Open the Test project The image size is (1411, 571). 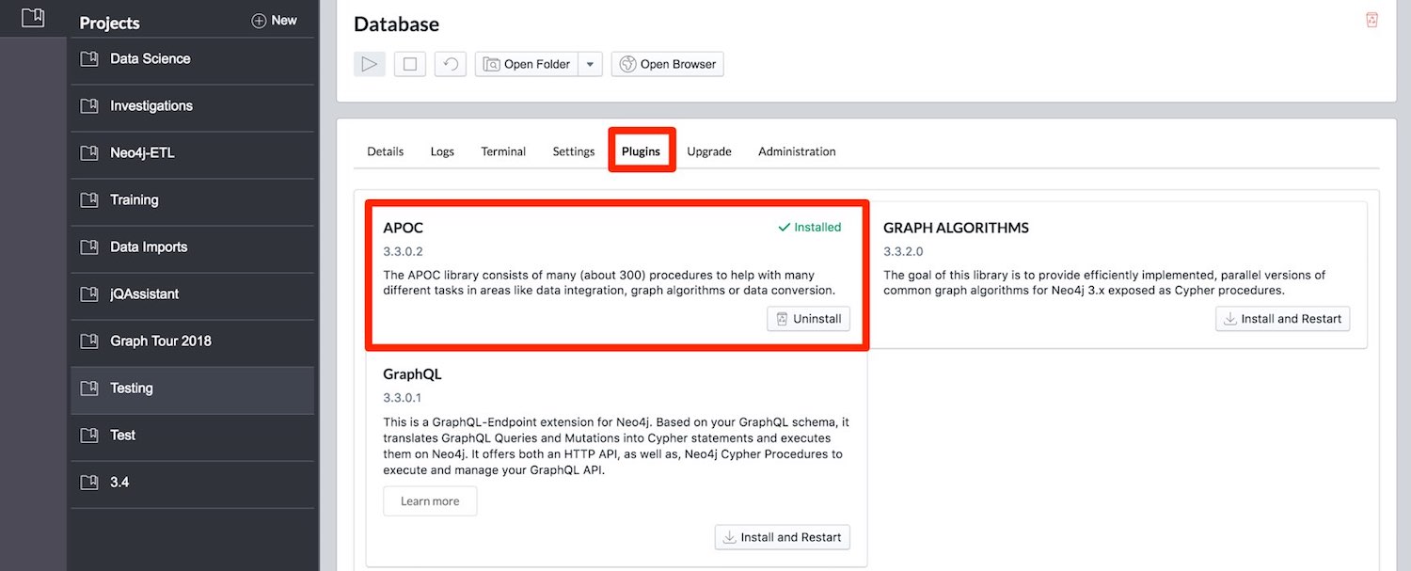point(192,436)
